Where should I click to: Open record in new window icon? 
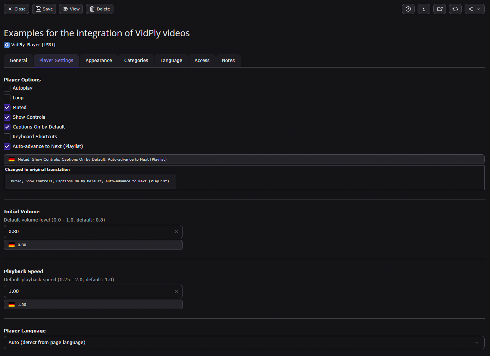coord(440,9)
